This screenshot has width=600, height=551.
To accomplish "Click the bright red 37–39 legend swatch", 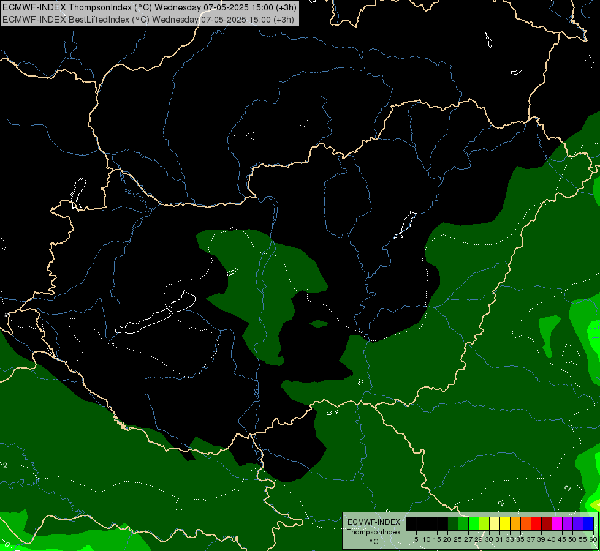I will [536, 524].
